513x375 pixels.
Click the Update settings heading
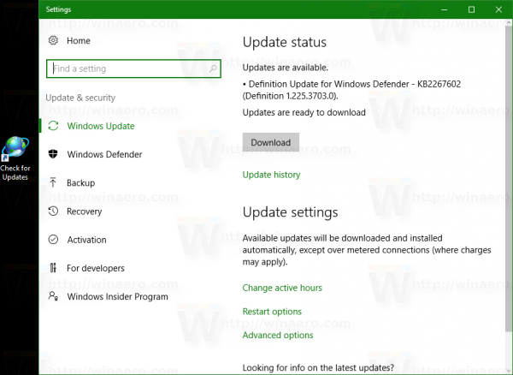[x=290, y=212]
